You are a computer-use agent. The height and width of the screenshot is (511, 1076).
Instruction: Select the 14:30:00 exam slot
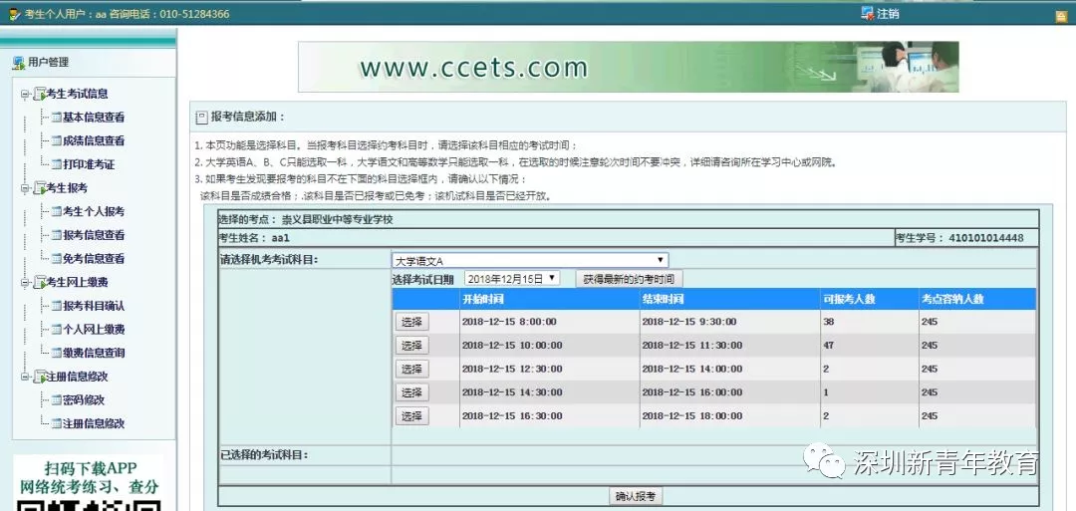(411, 392)
